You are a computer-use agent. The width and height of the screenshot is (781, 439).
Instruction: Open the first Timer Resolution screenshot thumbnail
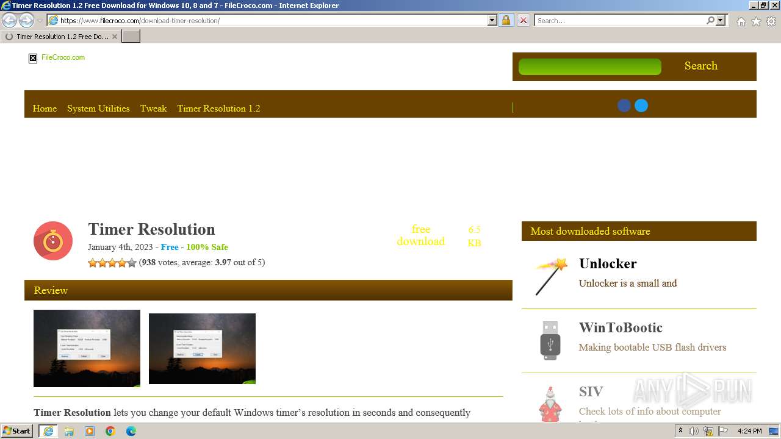(87, 348)
